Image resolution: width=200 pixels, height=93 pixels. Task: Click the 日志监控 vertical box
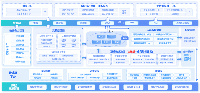click(x=7, y=49)
